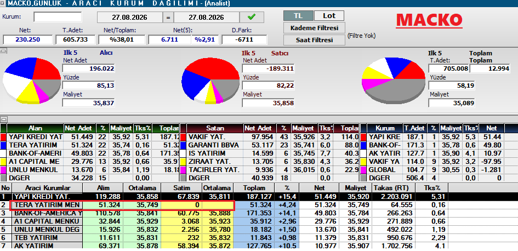Image resolution: width=518 pixels, height=251 pixels.
Task: Select BANK-OF-AMERICA Y row in bottom table
Action: pos(259,213)
